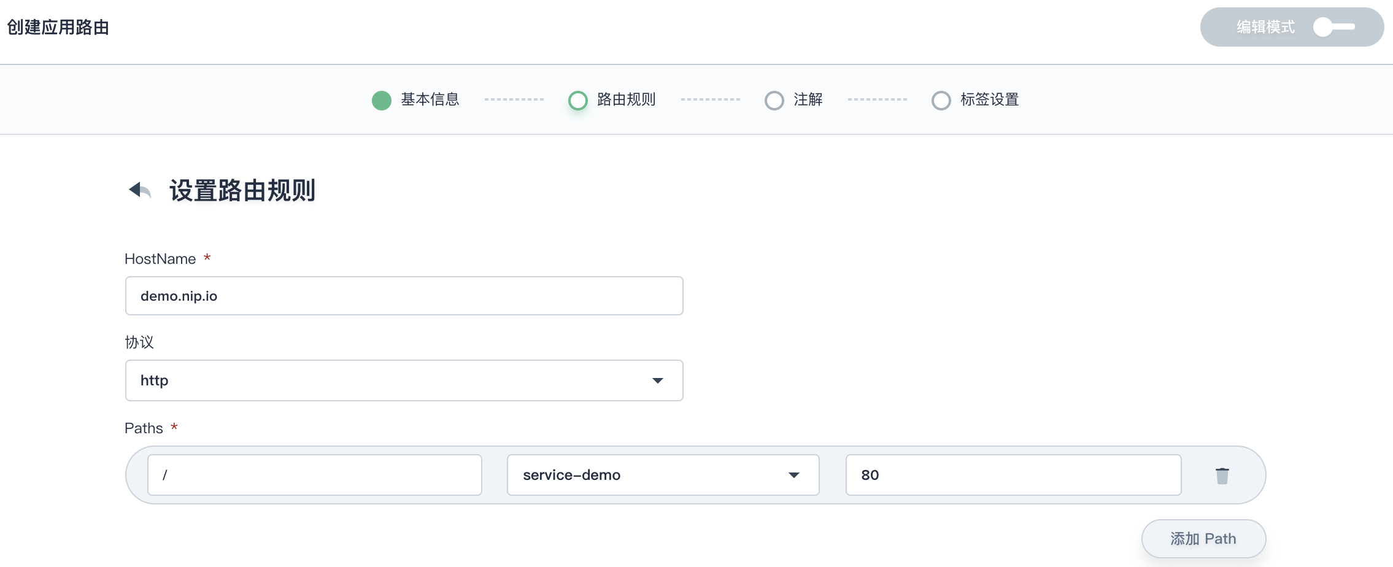This screenshot has width=1393, height=567.
Task: Click the 设置路由规则 heading
Action: pyautogui.click(x=242, y=191)
